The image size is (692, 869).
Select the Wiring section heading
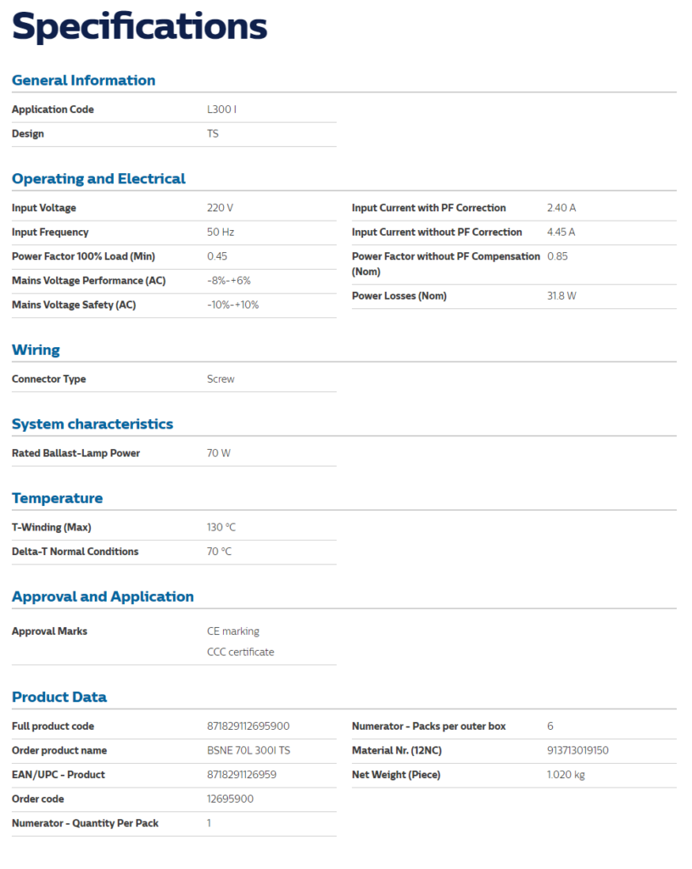tap(36, 350)
